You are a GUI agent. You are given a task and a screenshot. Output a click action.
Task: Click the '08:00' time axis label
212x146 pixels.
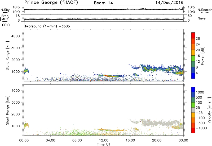pos(77,140)
